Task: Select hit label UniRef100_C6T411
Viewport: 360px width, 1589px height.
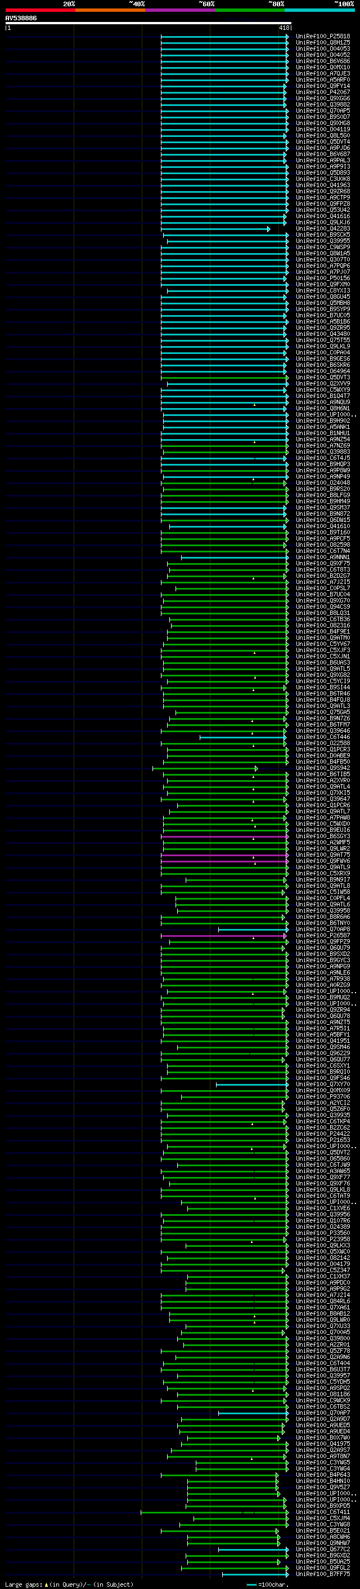Action: pos(323,1513)
